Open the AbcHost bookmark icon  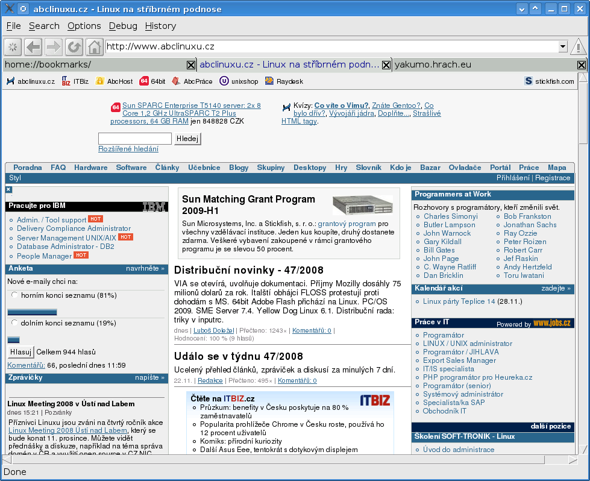click(99, 81)
